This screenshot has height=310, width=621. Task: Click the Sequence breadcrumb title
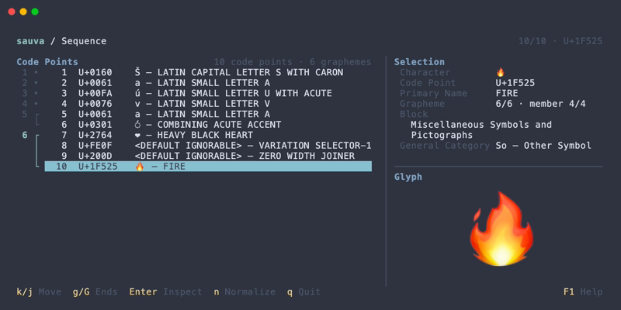click(x=84, y=41)
